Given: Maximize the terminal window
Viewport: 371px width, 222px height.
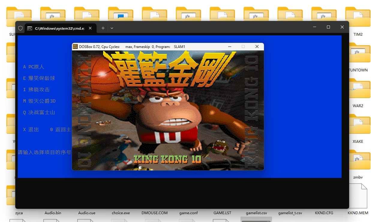Looking at the screenshot, I should coord(328,27).
